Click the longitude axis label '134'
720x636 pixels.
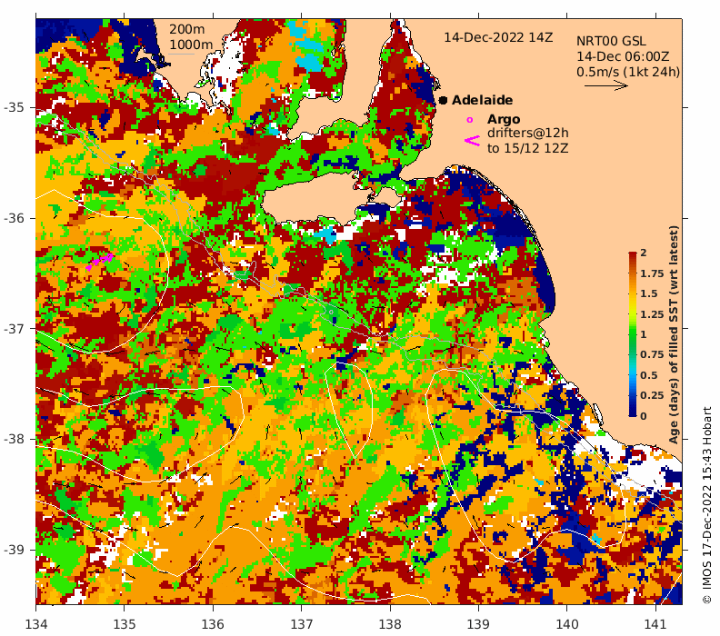point(36,624)
